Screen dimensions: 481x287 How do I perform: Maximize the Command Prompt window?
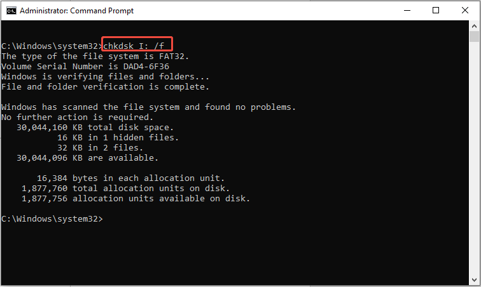pyautogui.click(x=436, y=11)
